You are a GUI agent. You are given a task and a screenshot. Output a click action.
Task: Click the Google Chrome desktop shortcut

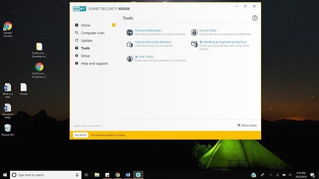tap(8, 30)
